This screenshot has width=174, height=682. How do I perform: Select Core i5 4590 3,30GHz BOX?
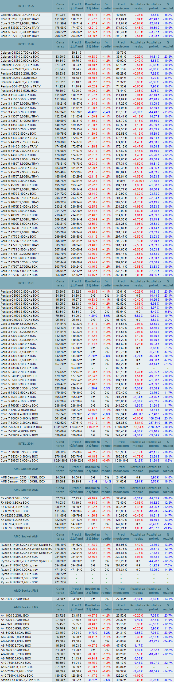18,181
